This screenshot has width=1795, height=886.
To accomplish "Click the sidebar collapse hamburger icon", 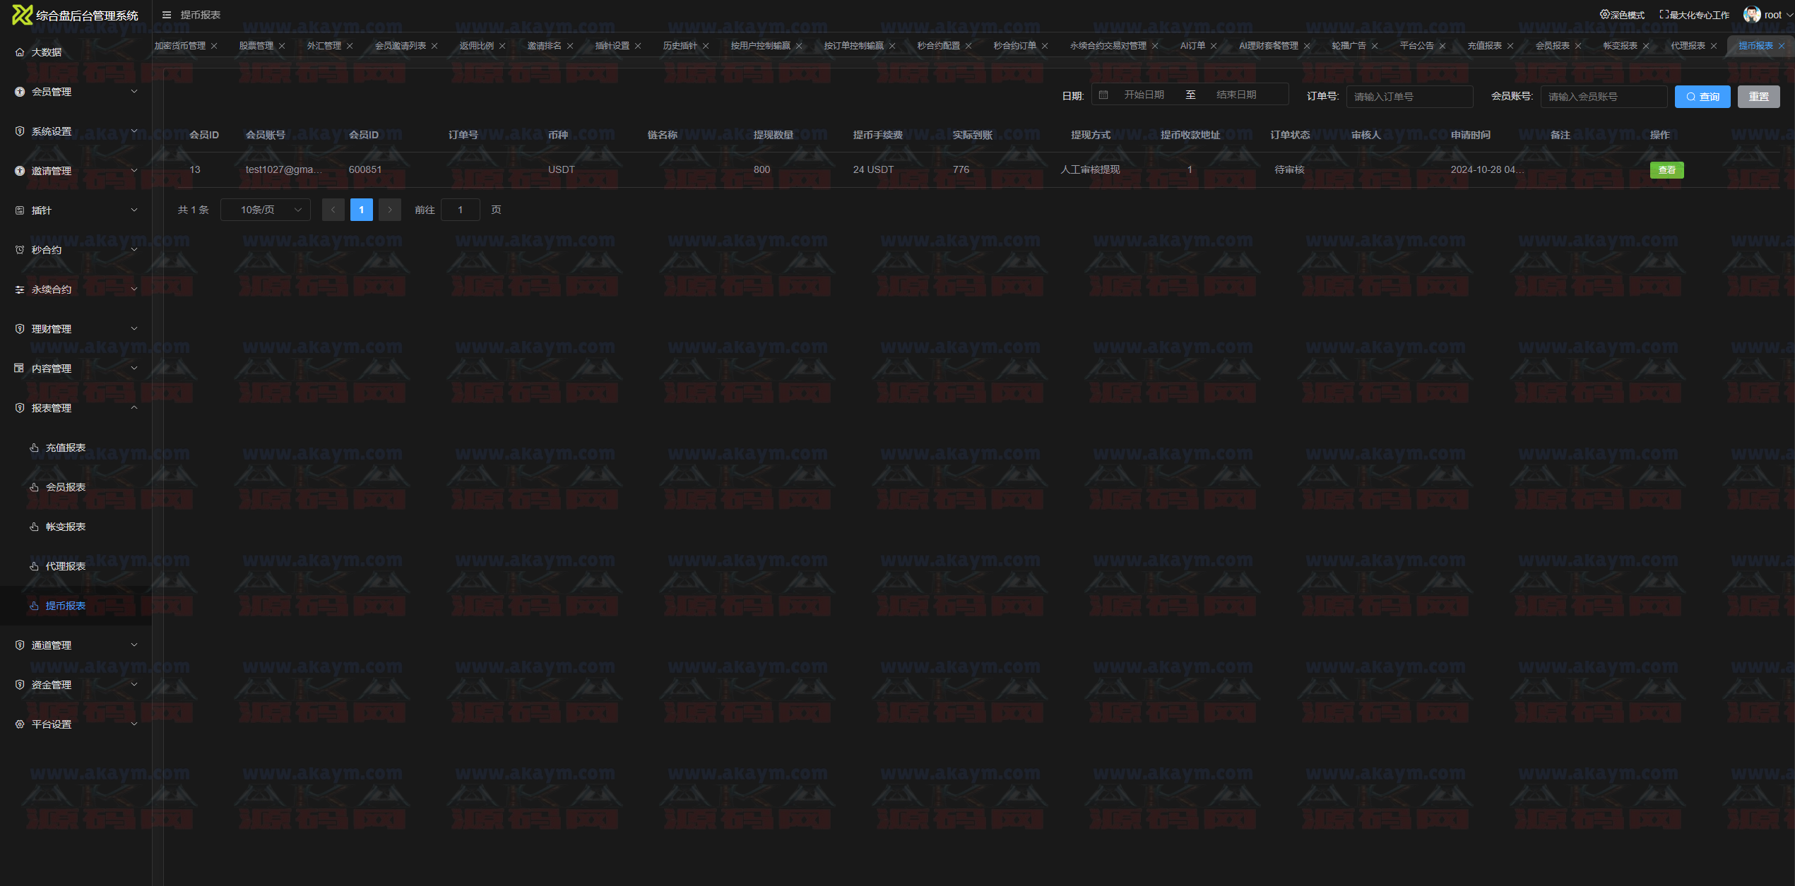I will [167, 15].
